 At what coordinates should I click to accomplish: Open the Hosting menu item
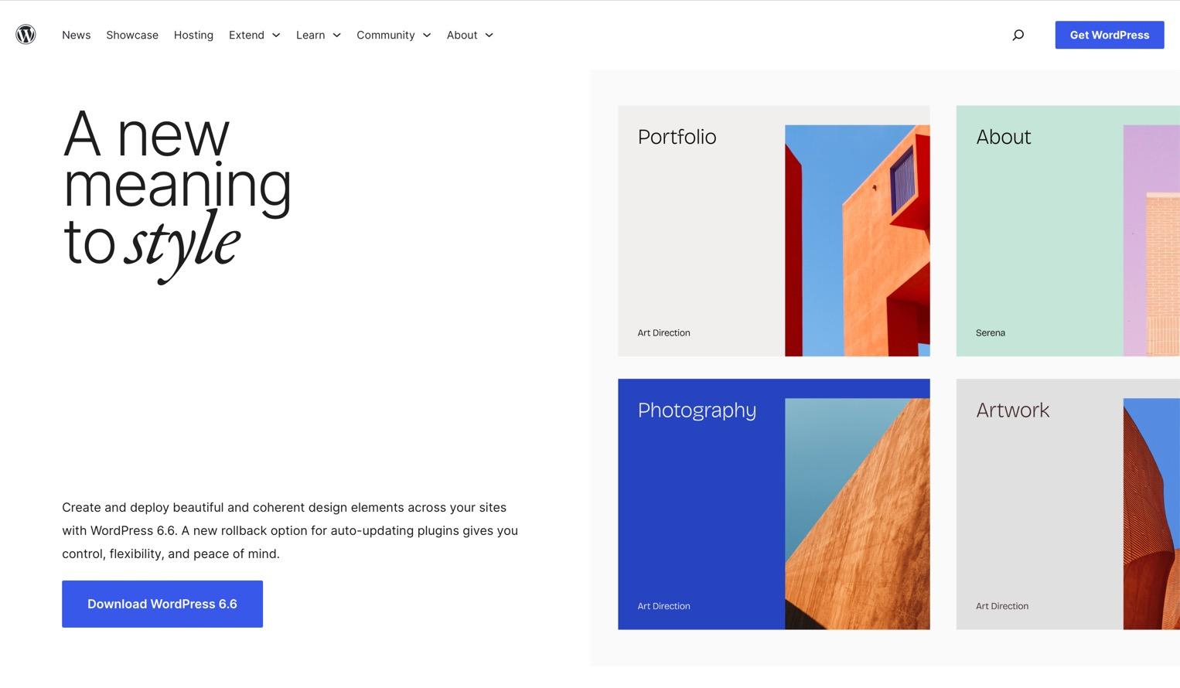click(x=193, y=35)
